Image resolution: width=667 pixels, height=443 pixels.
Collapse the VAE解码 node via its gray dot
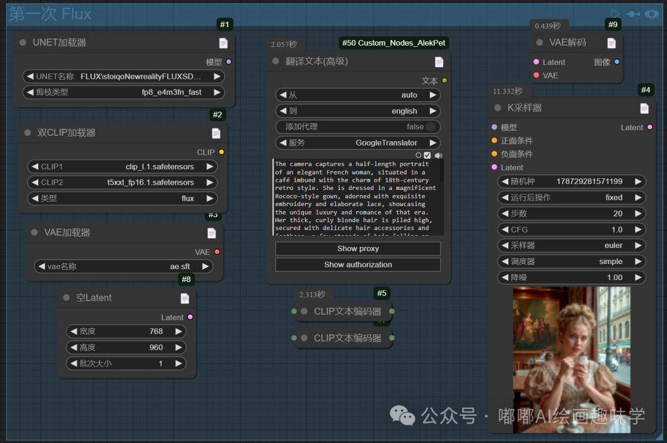[539, 43]
